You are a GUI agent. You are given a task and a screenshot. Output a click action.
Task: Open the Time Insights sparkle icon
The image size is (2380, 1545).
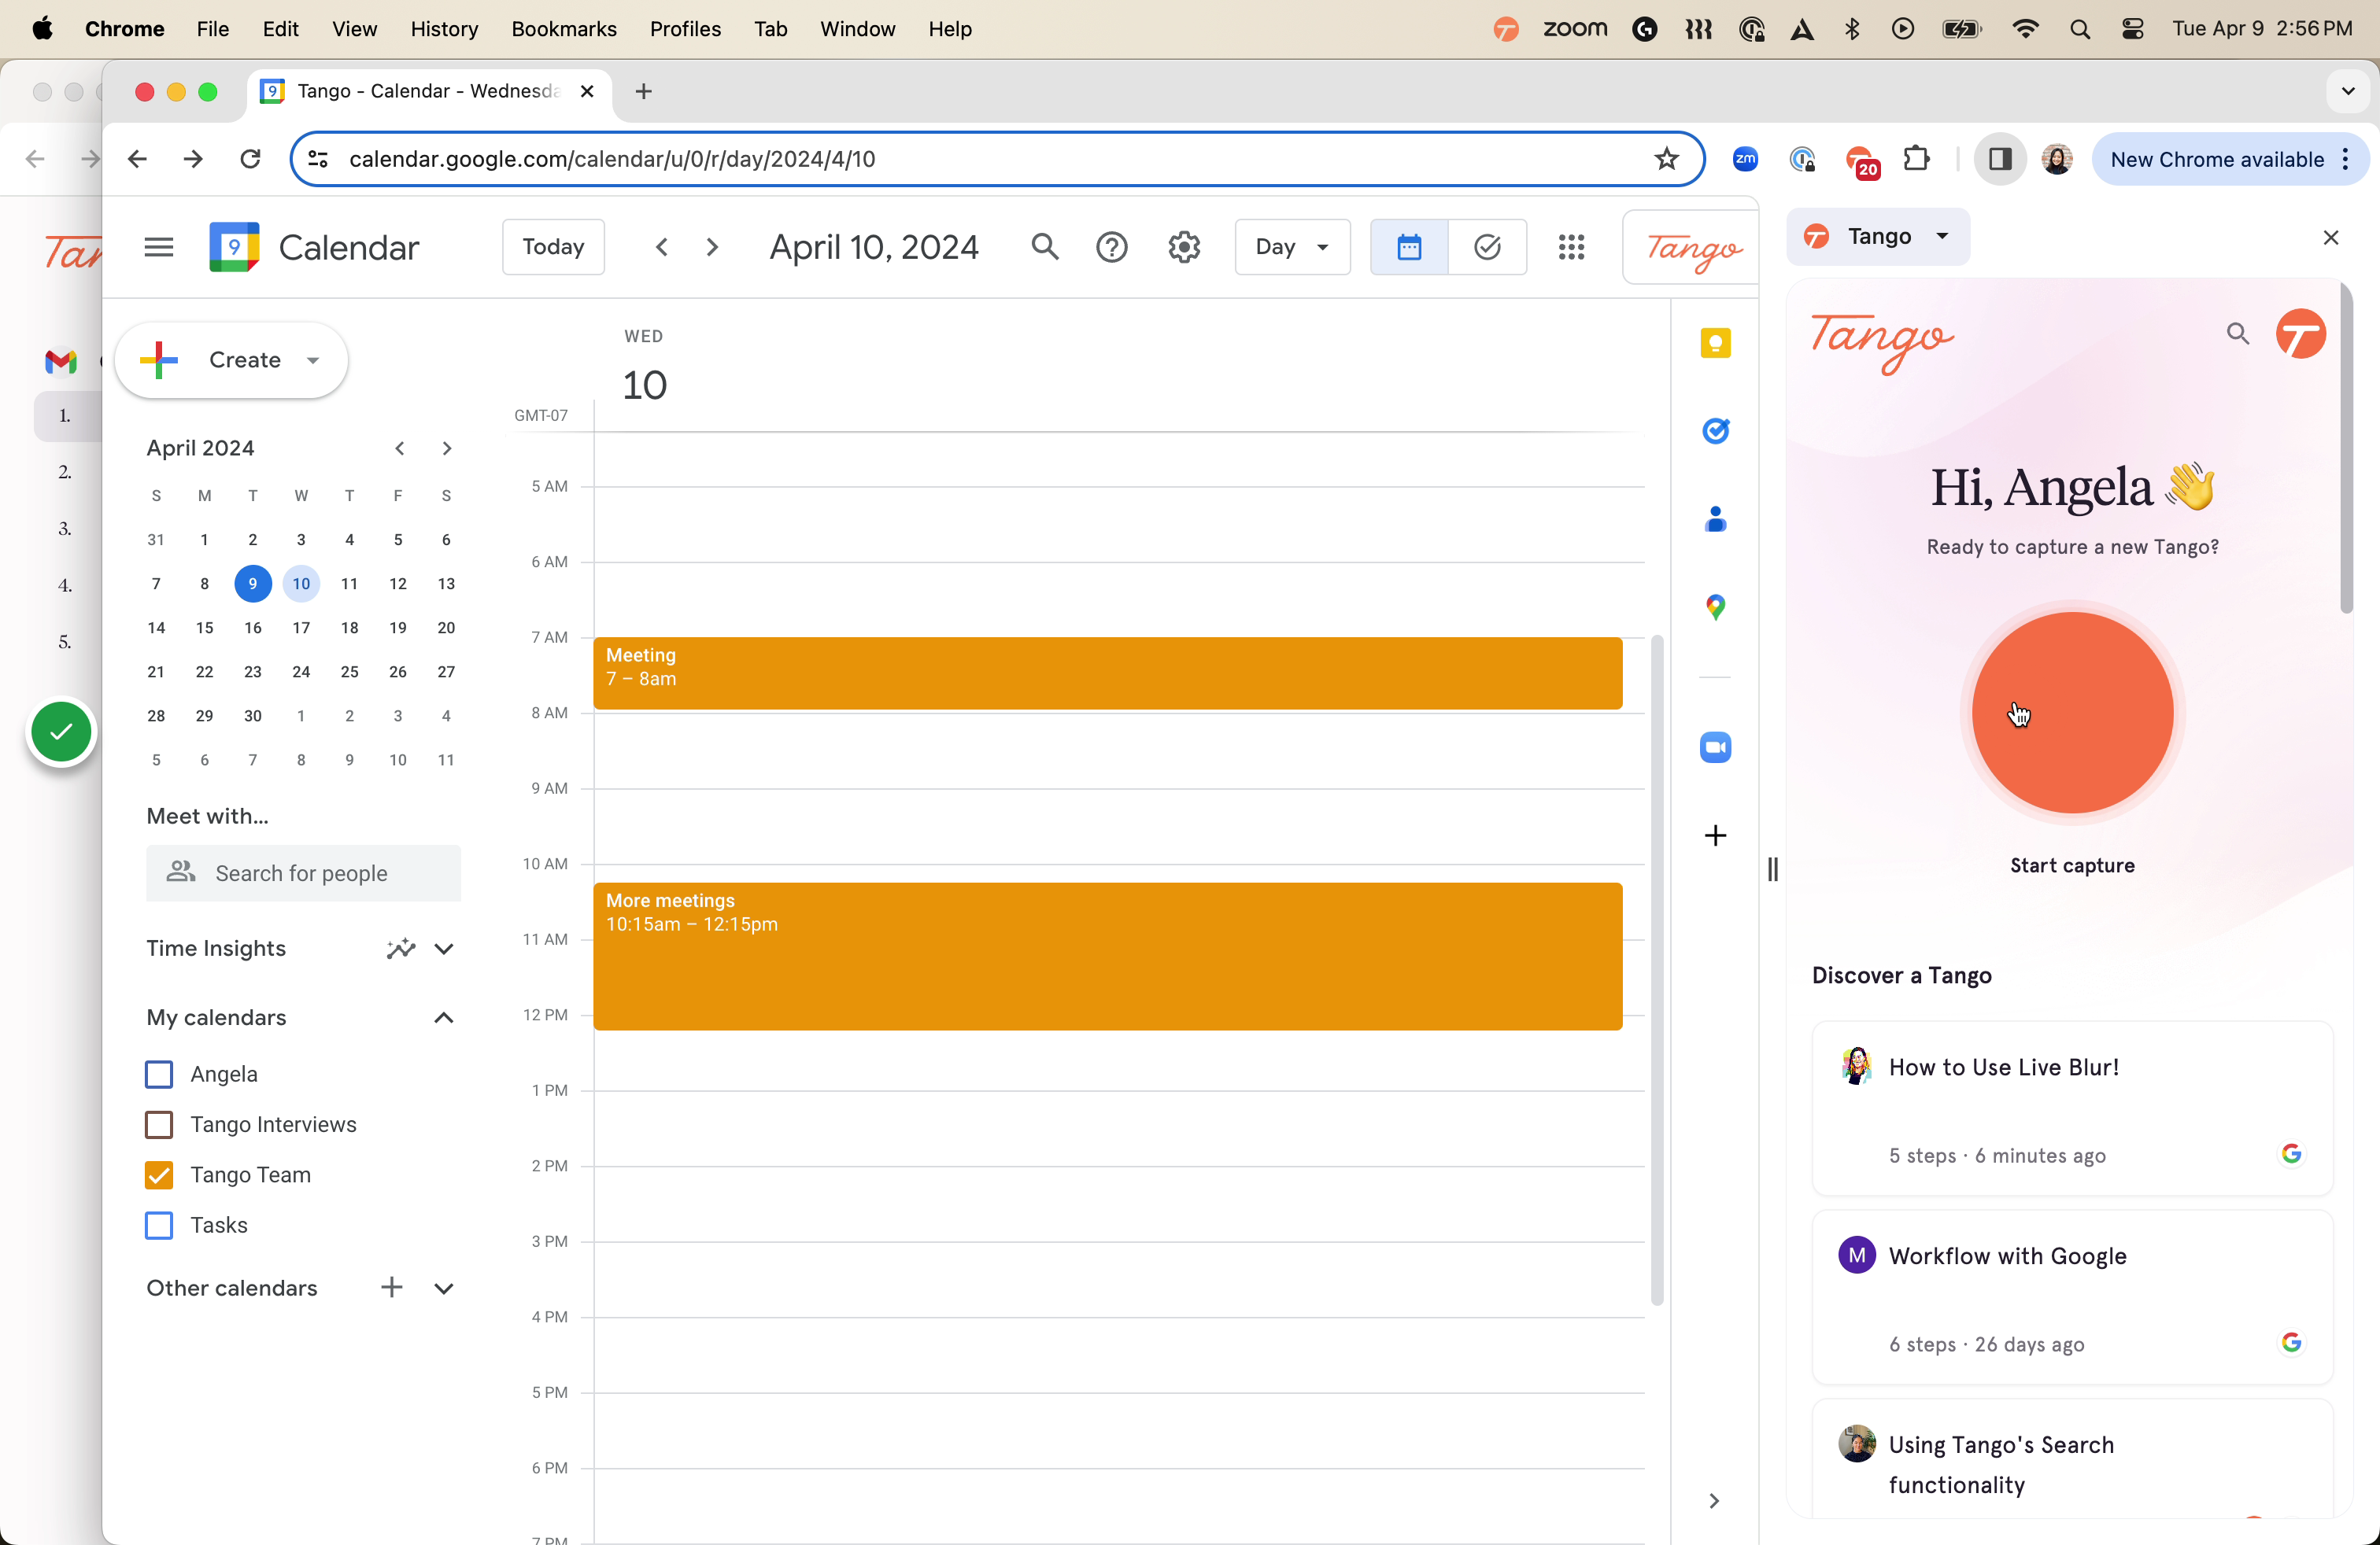point(401,949)
